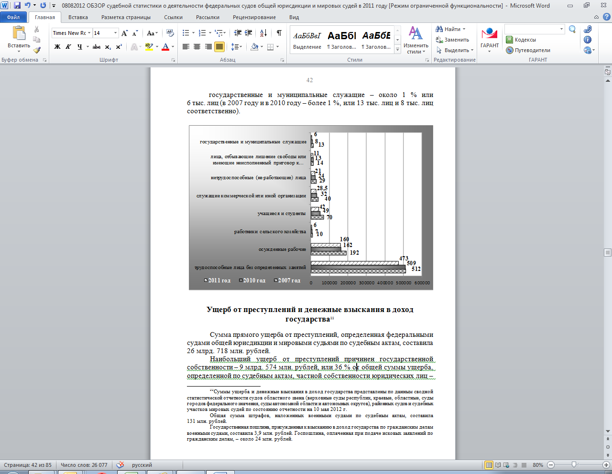Switch to the Ссылки tab
This screenshot has width=612, height=474.
click(173, 17)
